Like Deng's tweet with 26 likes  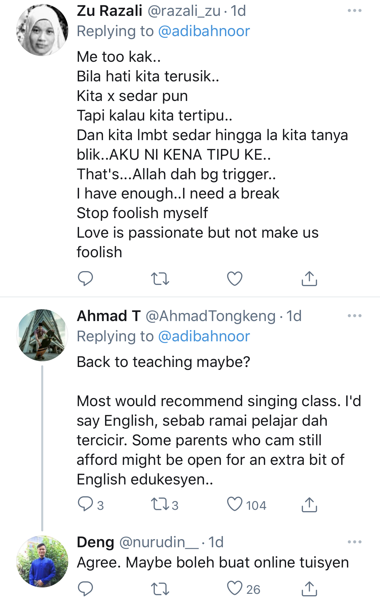tap(234, 589)
